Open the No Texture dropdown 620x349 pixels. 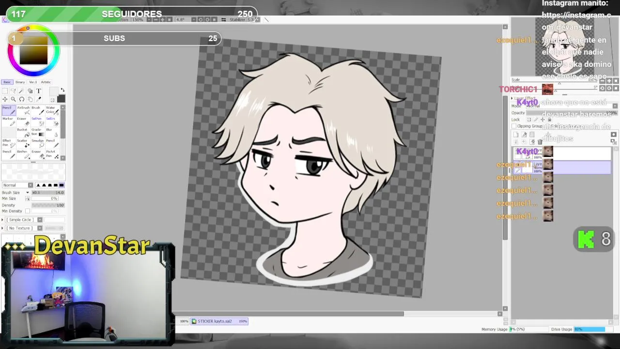[40, 228]
